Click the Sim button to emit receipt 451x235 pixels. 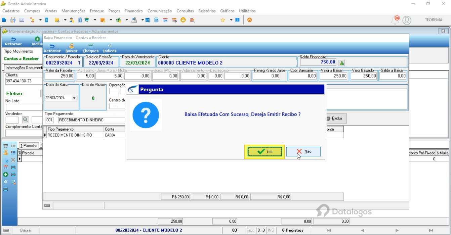264,152
